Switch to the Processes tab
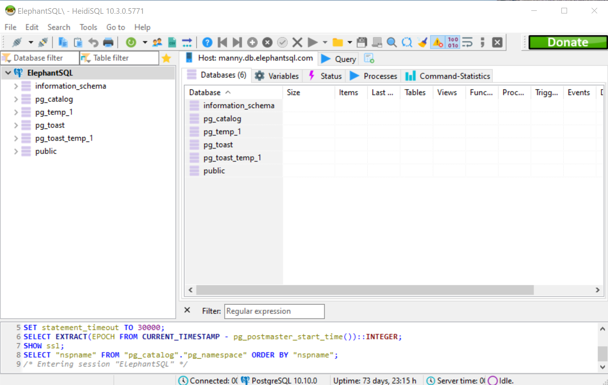Screen dimensions: 608x385 [x=373, y=76]
